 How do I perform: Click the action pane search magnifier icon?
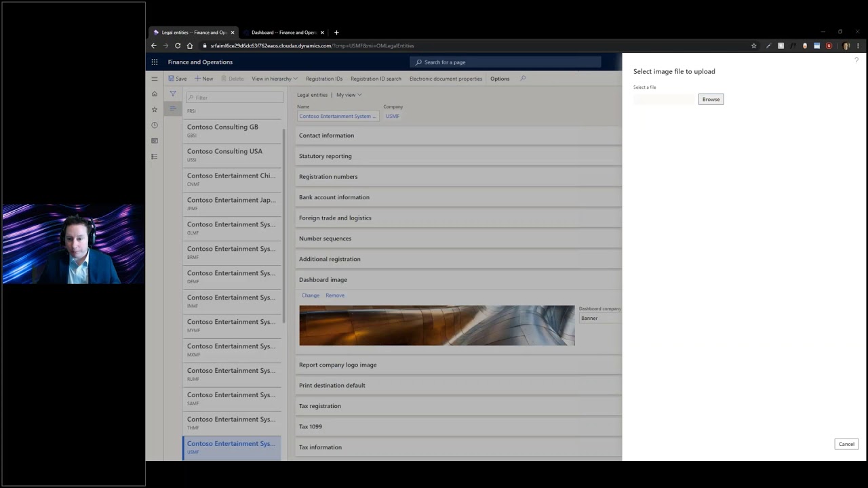[523, 79]
